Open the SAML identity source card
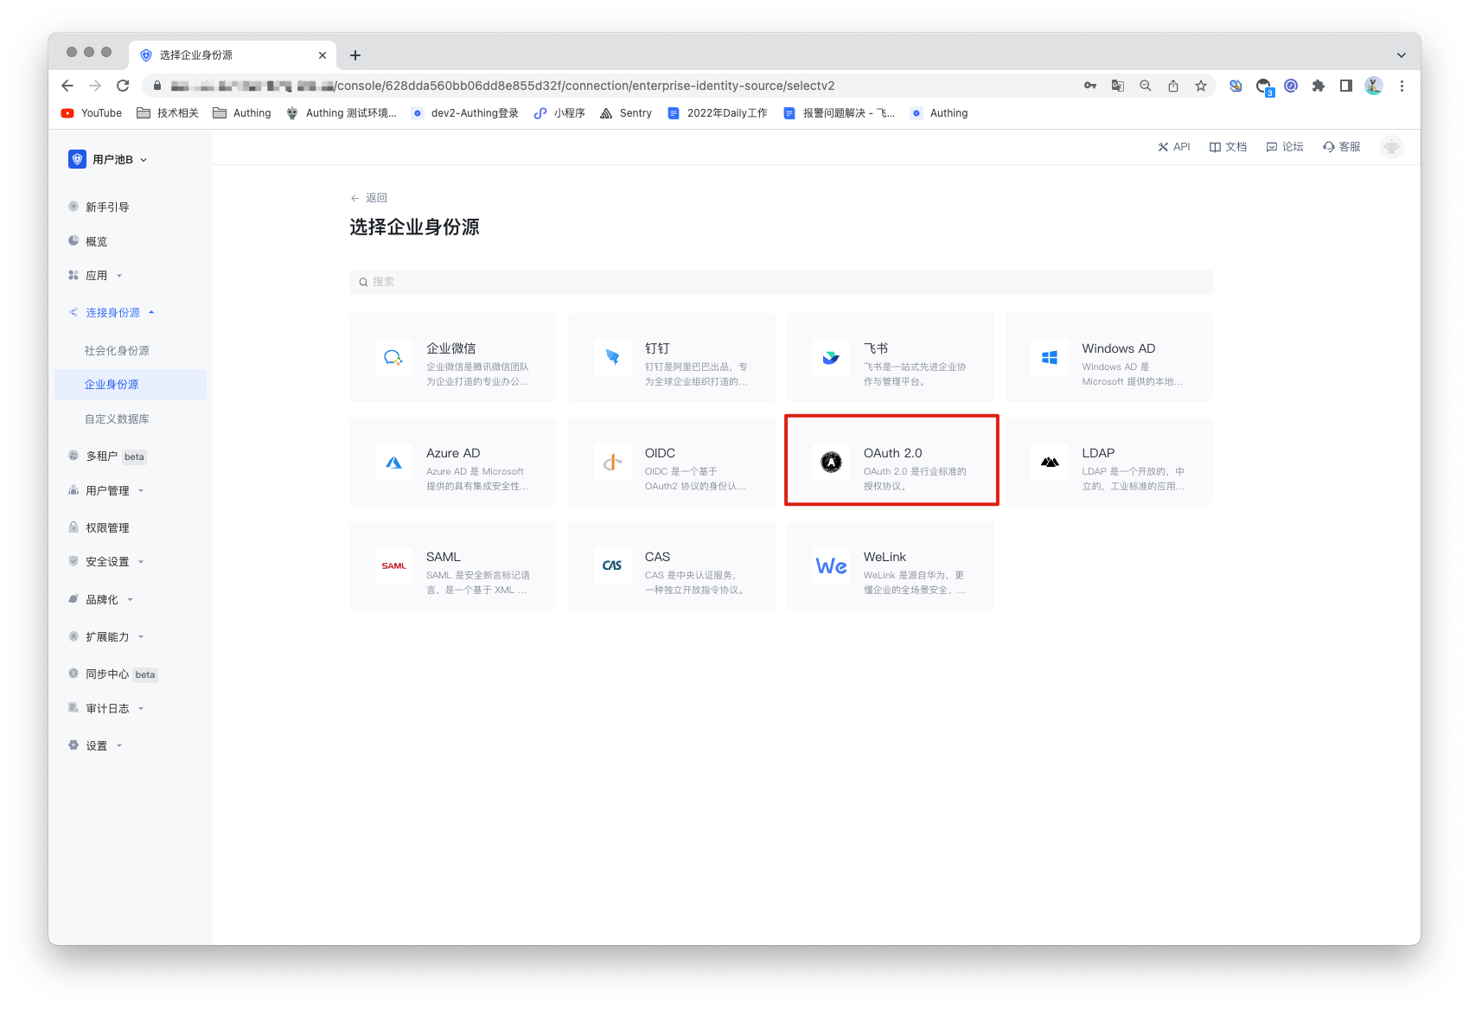Image resolution: width=1469 pixels, height=1009 pixels. 452,565
